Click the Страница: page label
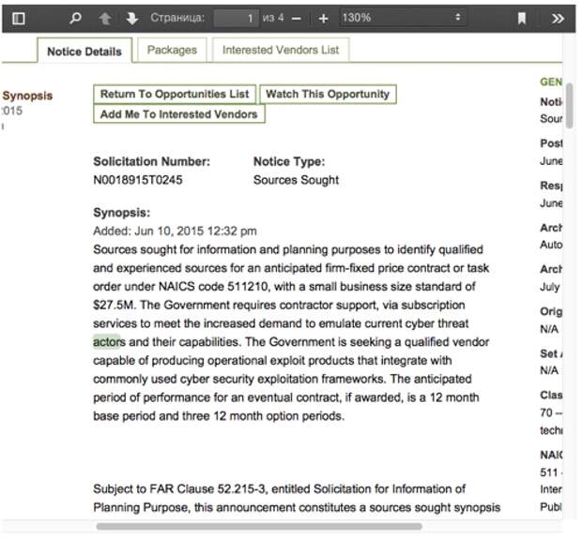The height and width of the screenshot is (539, 582). coord(177,18)
